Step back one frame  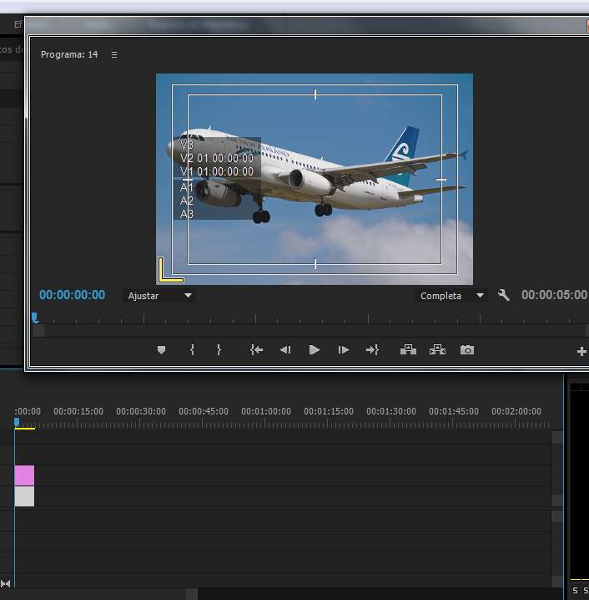point(285,350)
